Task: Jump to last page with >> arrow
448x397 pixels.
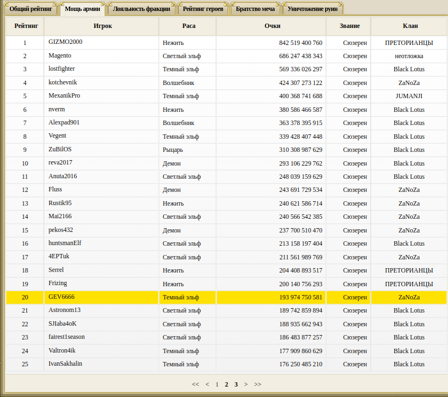Action: [258, 384]
